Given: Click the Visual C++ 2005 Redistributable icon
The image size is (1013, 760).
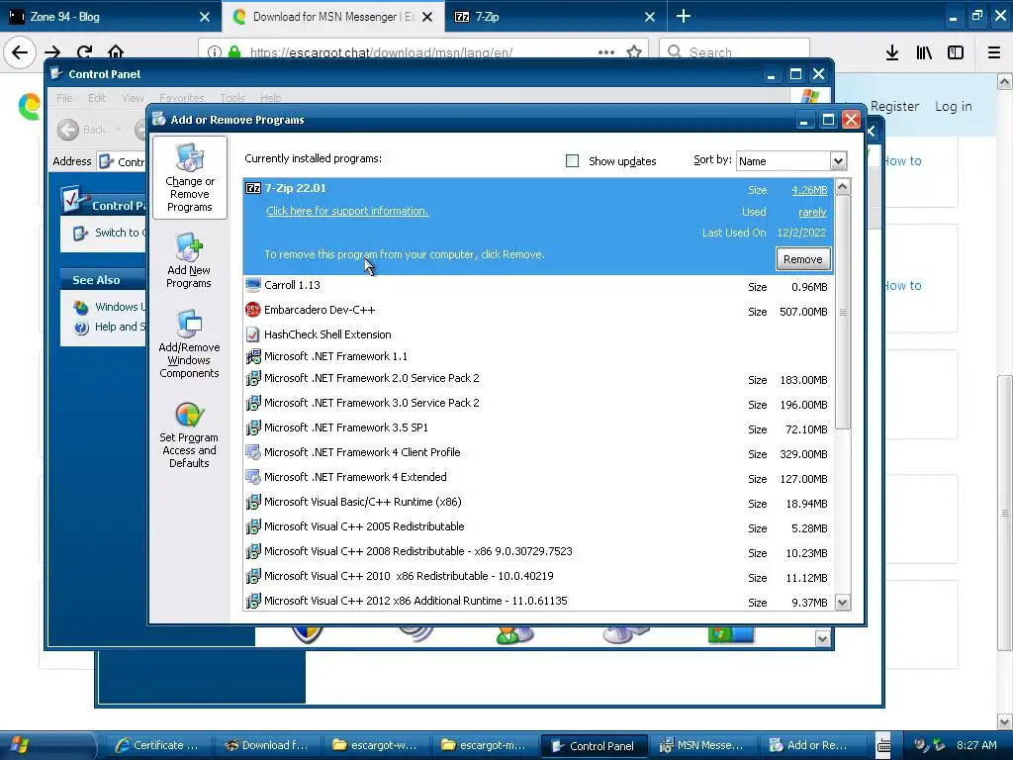Looking at the screenshot, I should 253,526.
